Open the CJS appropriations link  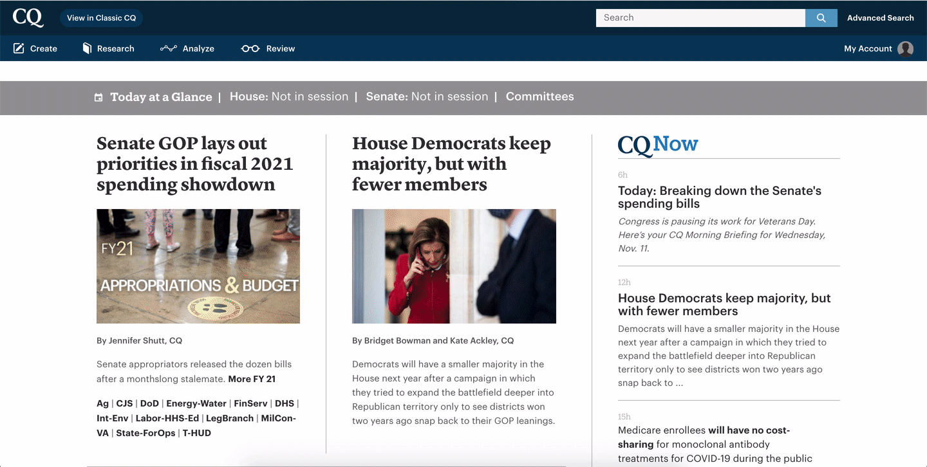125,403
